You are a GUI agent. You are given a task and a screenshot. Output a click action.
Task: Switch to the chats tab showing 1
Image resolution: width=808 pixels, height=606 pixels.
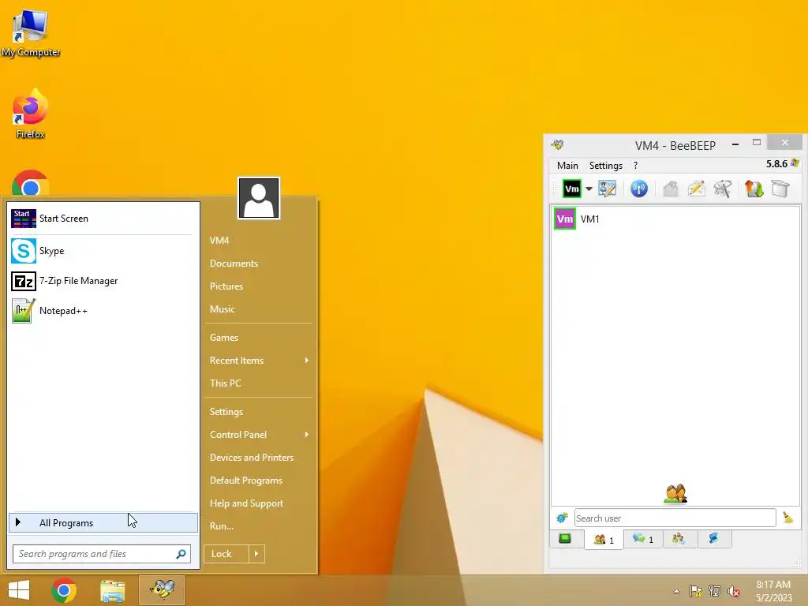[x=643, y=539]
